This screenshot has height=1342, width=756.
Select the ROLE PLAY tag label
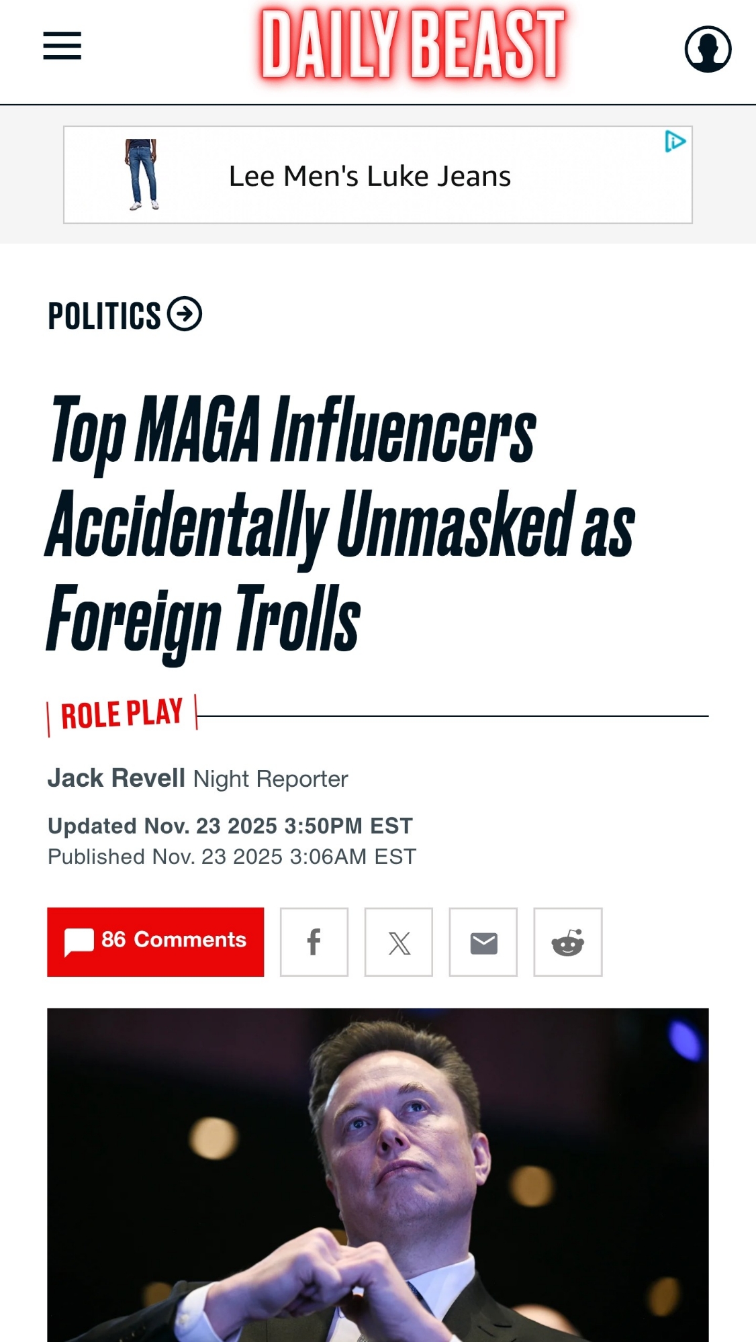pos(122,714)
